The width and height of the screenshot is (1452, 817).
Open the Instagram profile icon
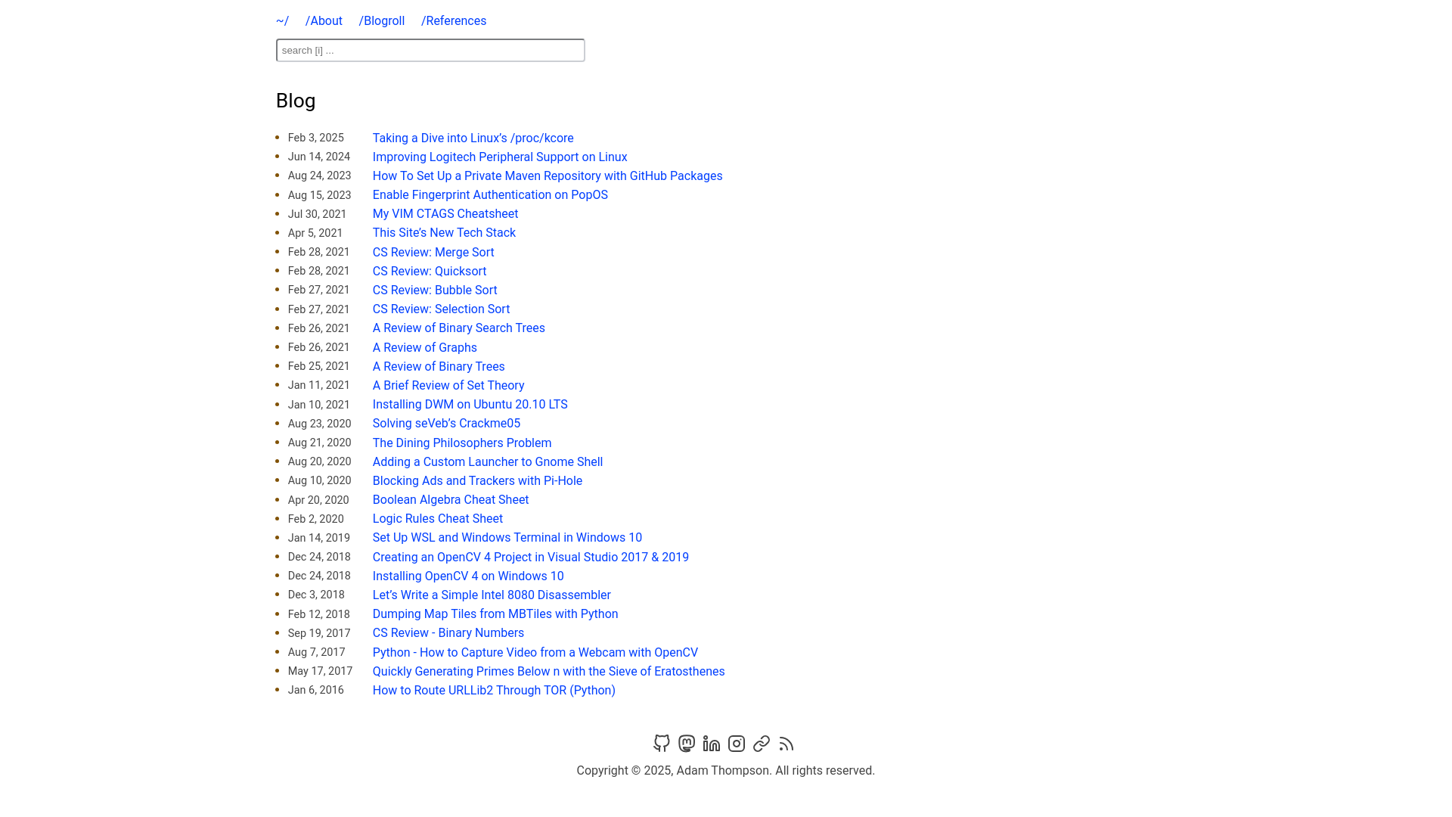point(737,744)
